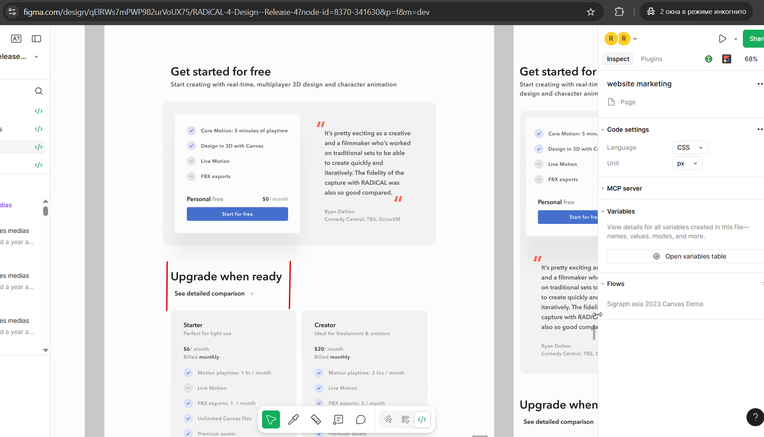The image size is (764, 437).
Task: Click Starter Motion playtime 1 hr checkmark
Action: pyautogui.click(x=188, y=373)
